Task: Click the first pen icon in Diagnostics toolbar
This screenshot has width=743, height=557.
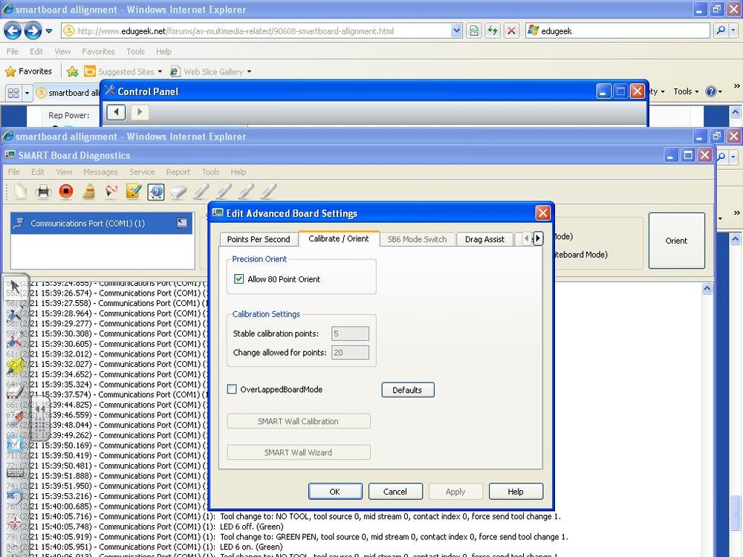Action: coord(201,192)
